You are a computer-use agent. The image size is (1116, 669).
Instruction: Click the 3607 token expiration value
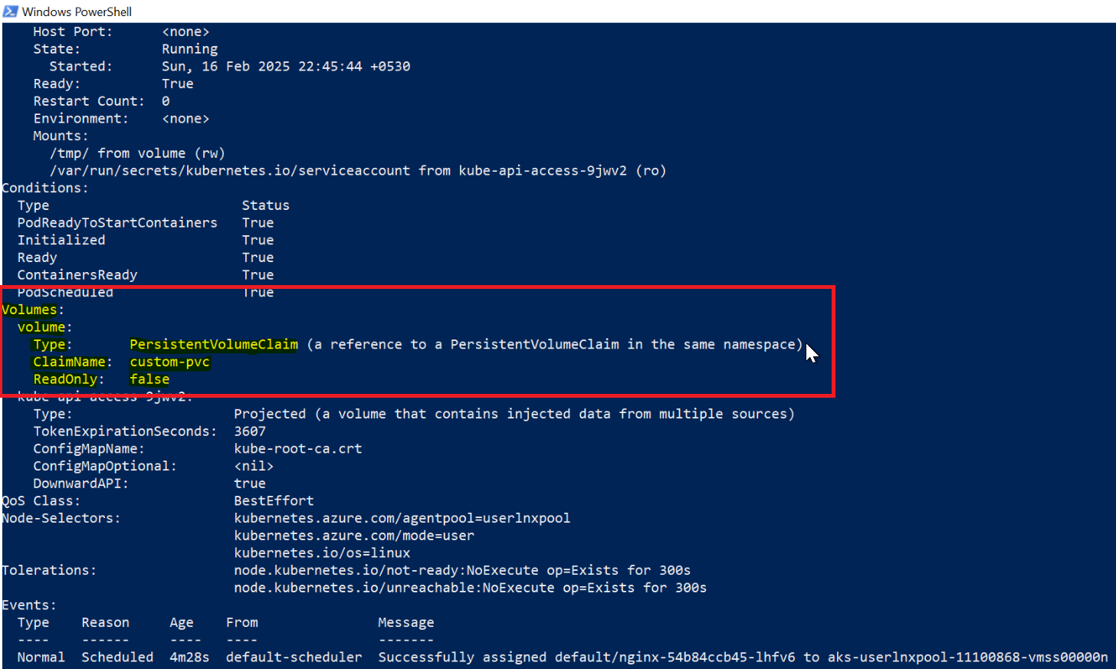click(250, 431)
